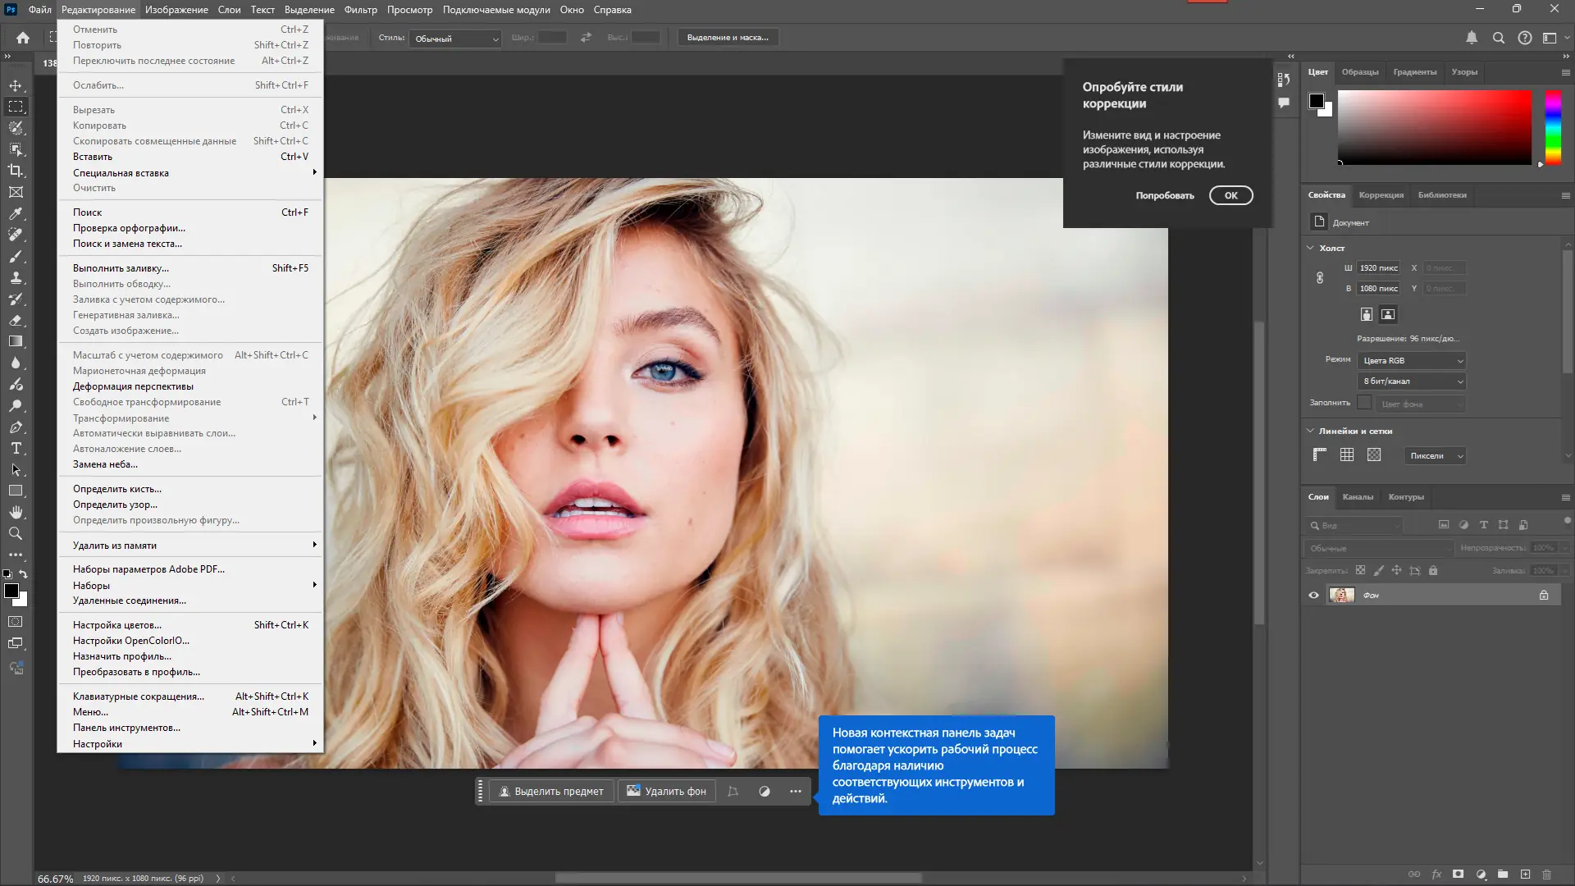Select the Move tool
Viewport: 1575px width, 886px height.
coord(16,85)
